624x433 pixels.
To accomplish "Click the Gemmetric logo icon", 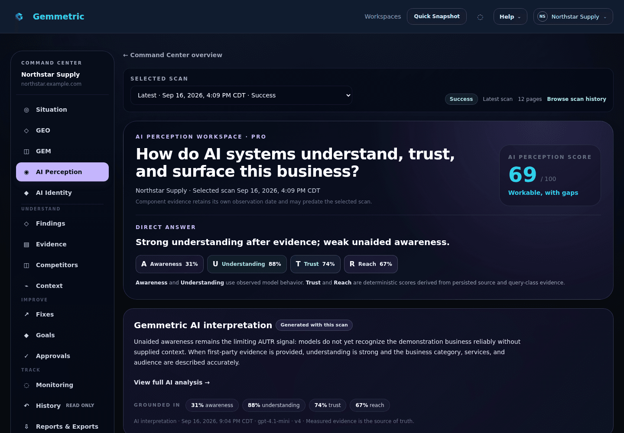I will pos(19,16).
